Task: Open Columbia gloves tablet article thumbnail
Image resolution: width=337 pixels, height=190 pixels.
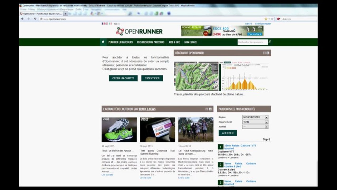Action: click(157, 130)
